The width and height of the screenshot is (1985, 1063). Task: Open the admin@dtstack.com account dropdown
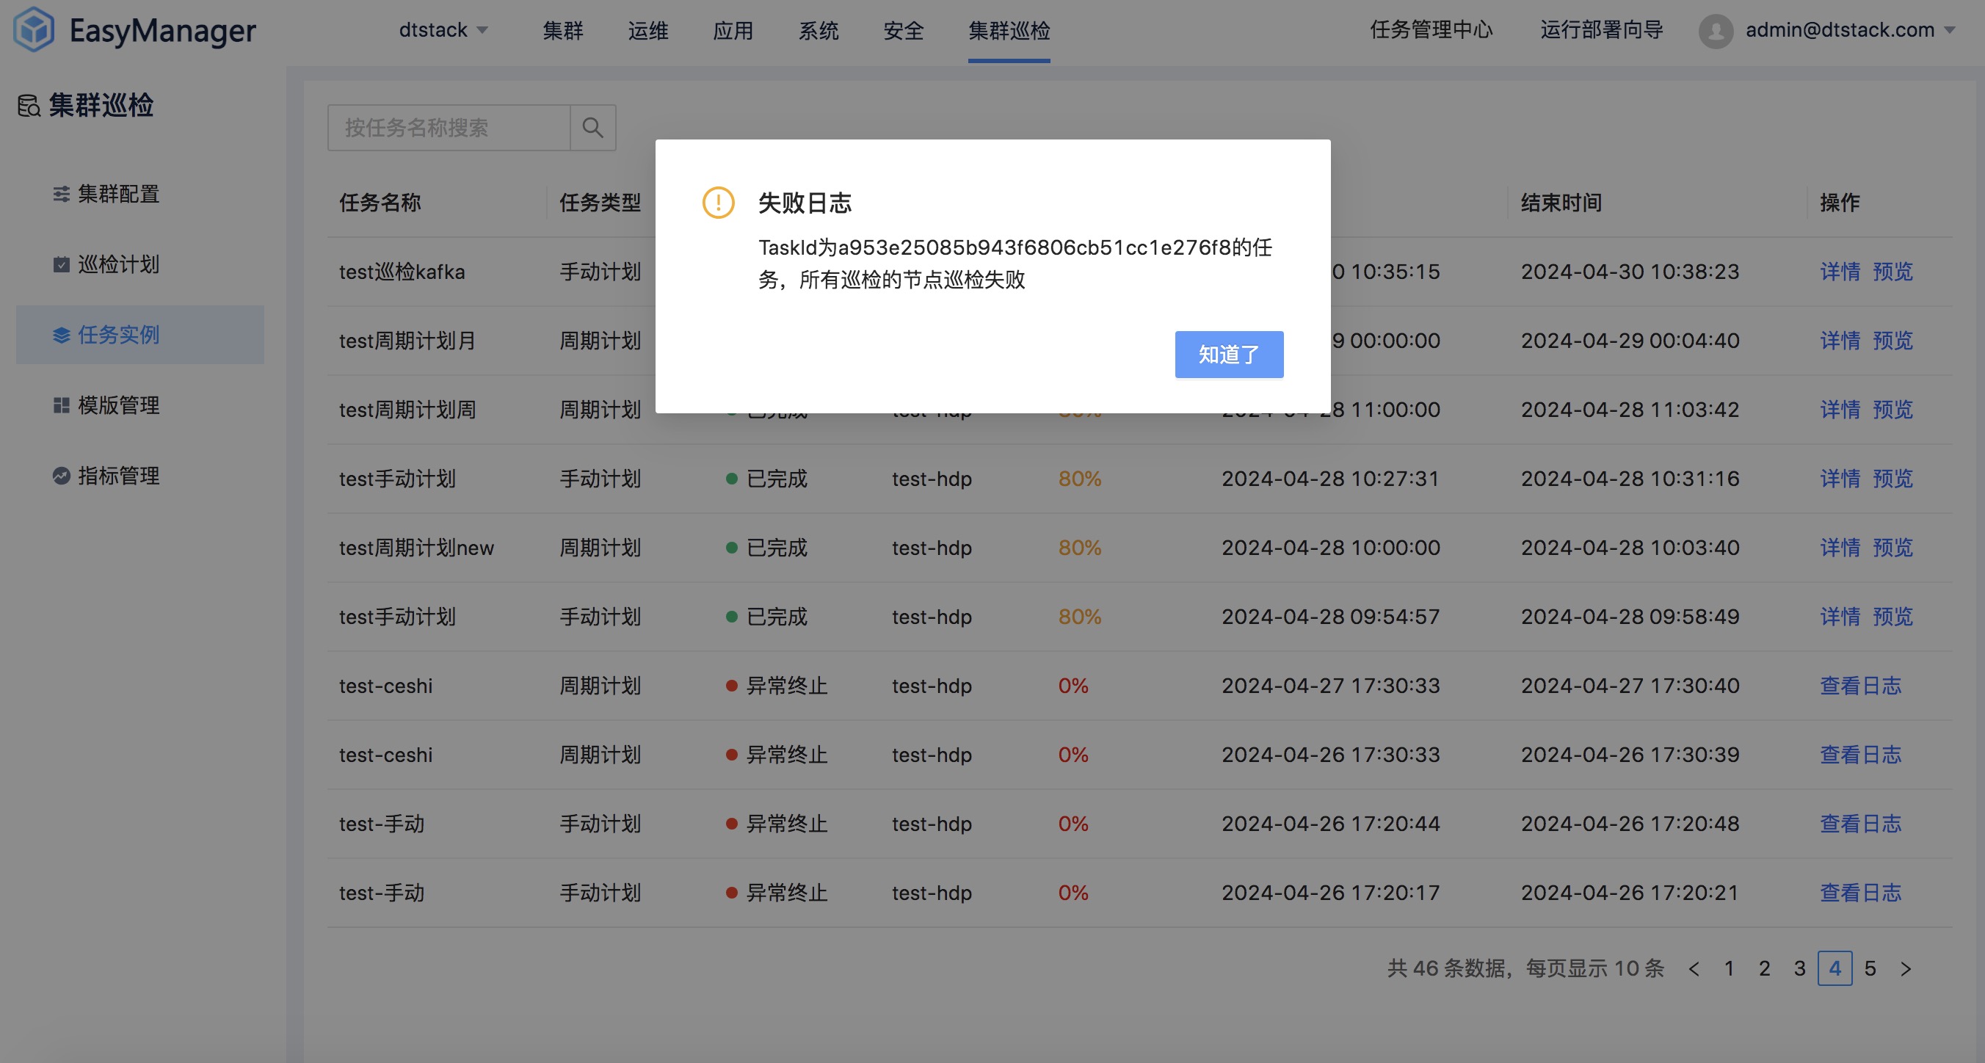(x=1849, y=30)
